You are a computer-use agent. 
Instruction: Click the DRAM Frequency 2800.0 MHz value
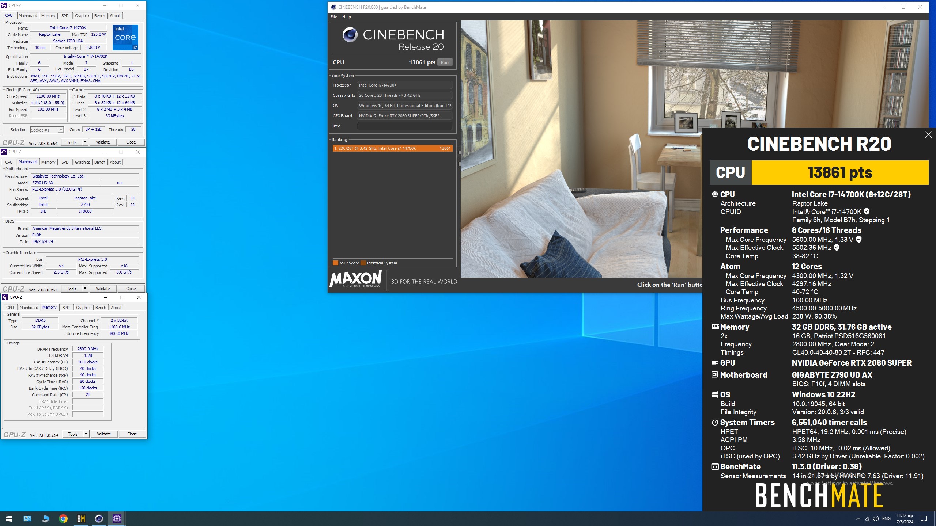point(88,349)
